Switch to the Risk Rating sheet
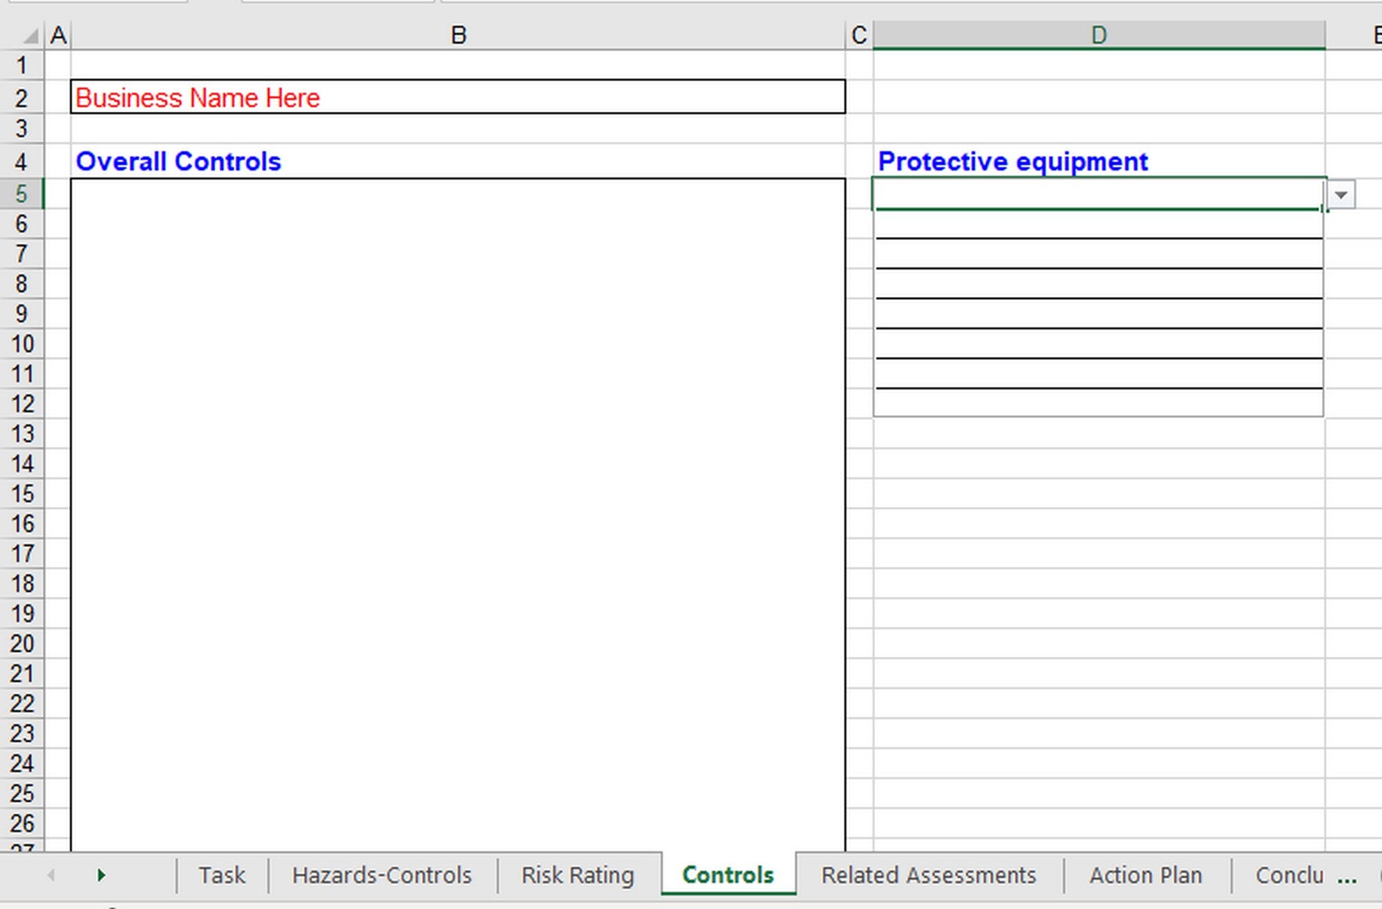Viewport: 1382px width, 909px height. point(578,874)
